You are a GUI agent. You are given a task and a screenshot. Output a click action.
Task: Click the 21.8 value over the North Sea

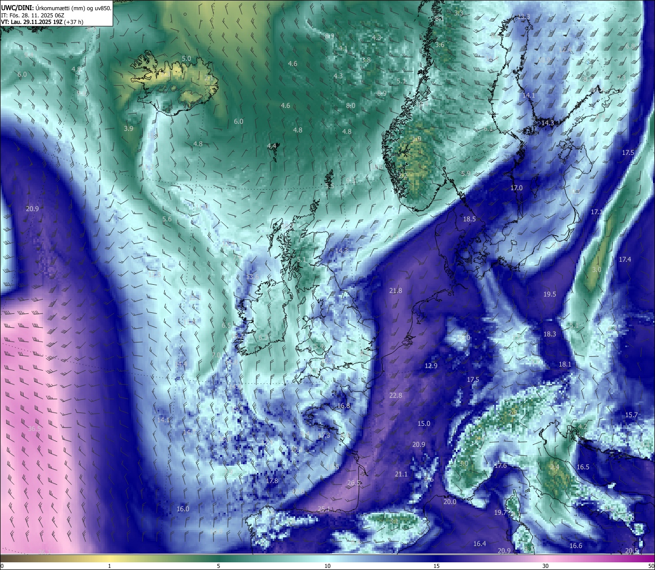pyautogui.click(x=396, y=291)
